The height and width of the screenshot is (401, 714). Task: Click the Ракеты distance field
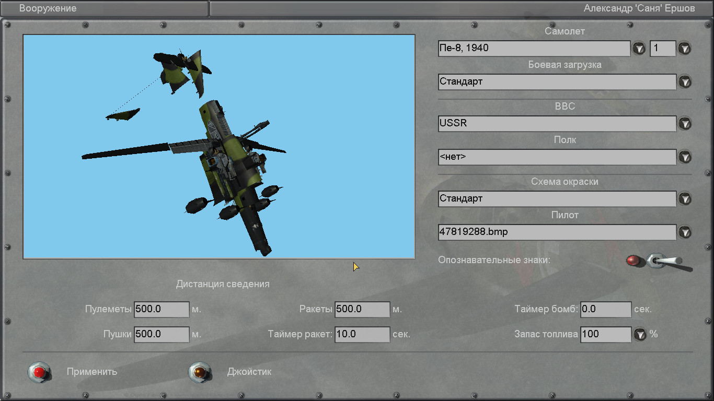point(362,309)
